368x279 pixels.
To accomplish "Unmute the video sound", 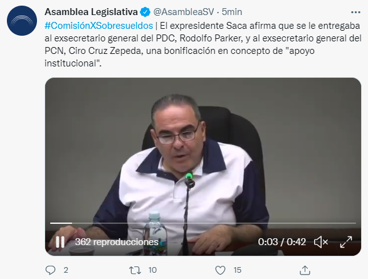I will pos(321,242).
